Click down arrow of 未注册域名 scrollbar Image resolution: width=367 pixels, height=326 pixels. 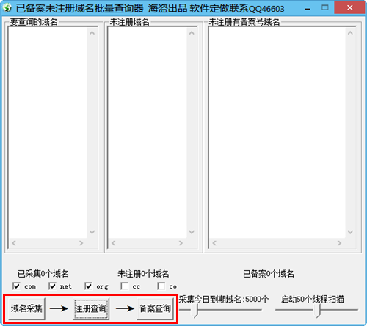(x=192, y=232)
